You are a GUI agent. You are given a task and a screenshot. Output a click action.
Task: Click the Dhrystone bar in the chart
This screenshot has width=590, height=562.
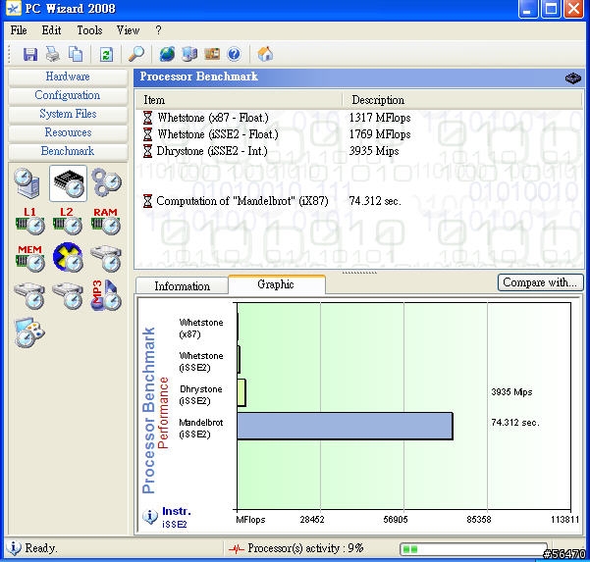241,392
